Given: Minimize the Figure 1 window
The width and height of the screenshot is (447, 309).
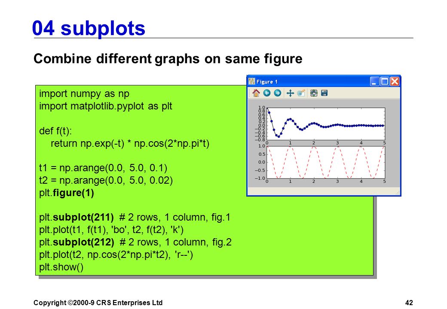Looking at the screenshot, I should tap(375, 82).
